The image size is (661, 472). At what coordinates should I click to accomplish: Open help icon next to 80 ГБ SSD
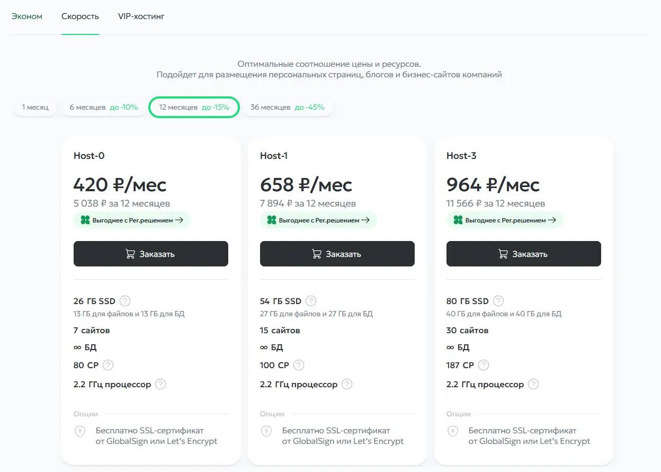tap(498, 301)
